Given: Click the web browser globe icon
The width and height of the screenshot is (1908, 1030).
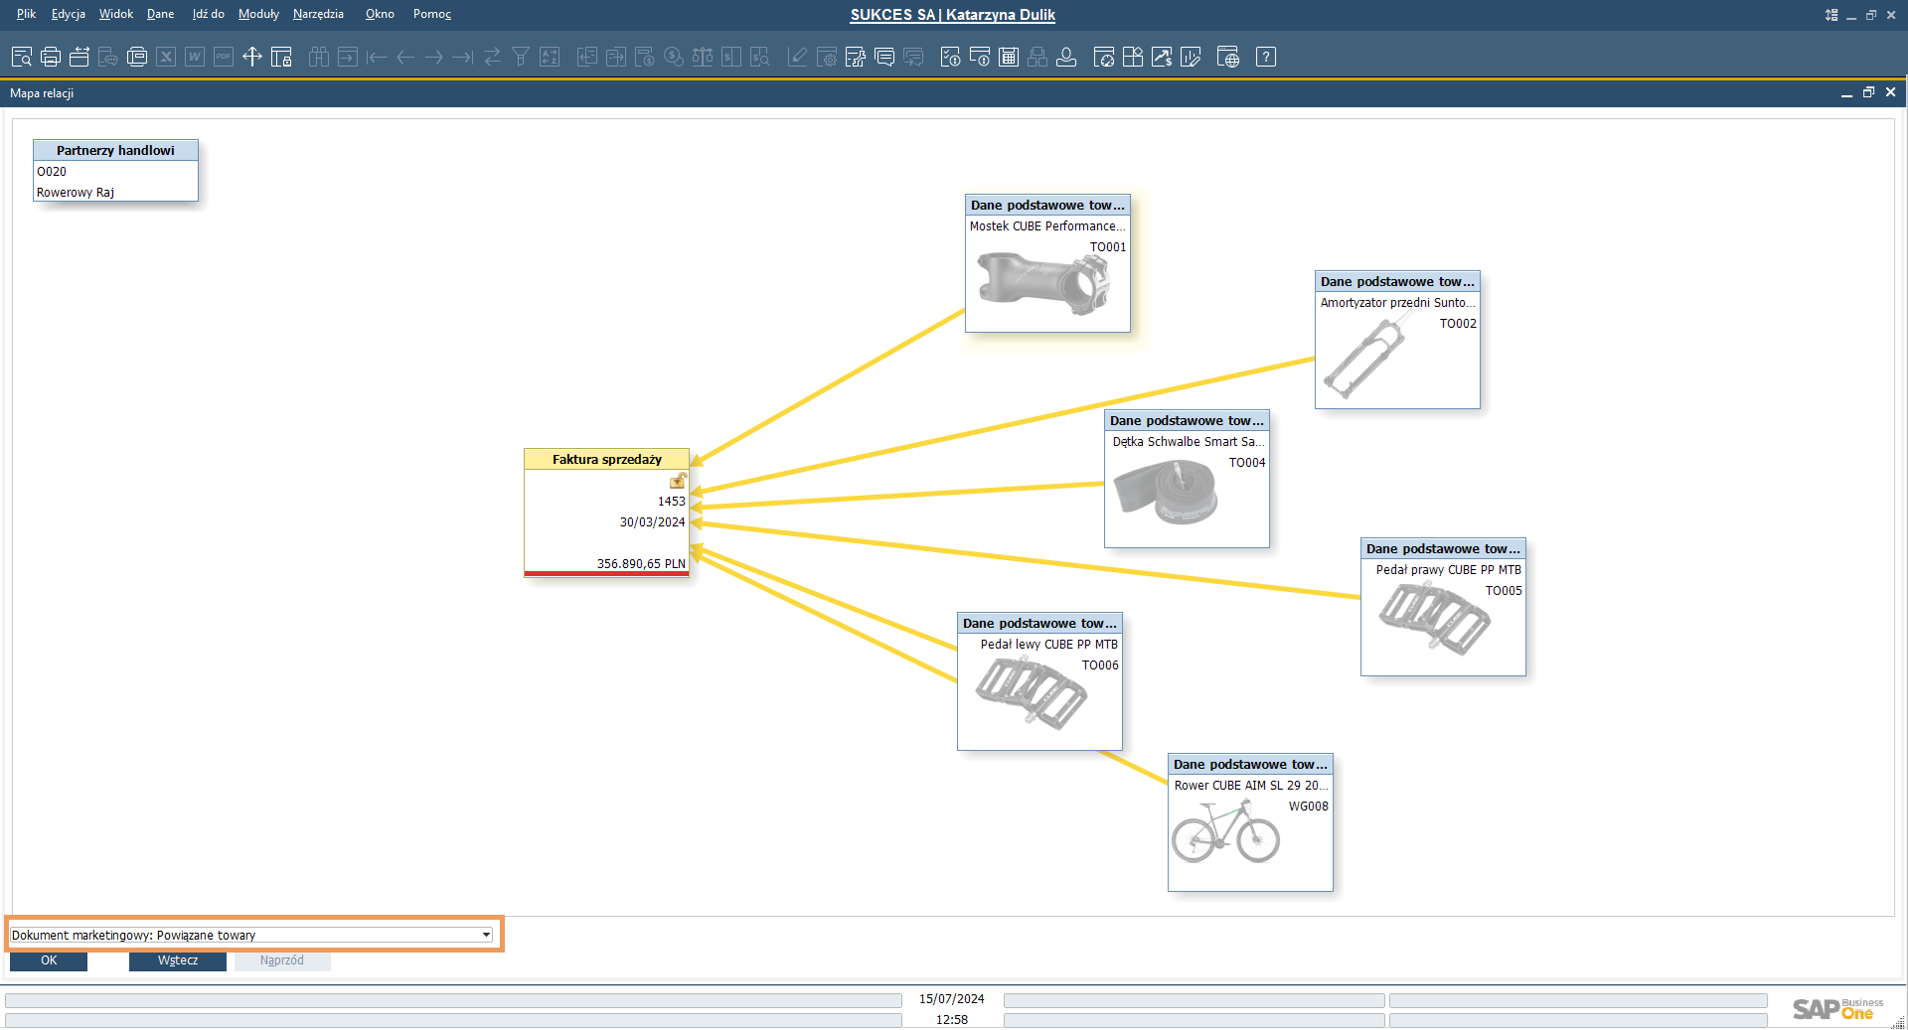Looking at the screenshot, I should click(x=1228, y=58).
